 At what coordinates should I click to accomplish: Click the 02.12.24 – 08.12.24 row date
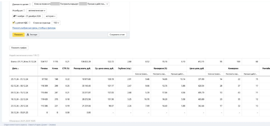coord(20,86)
